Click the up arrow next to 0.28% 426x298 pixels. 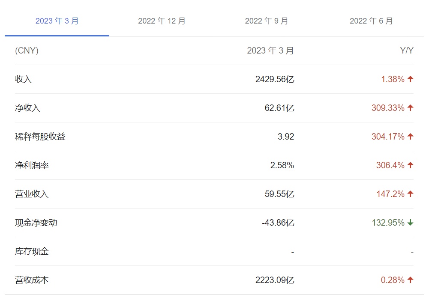pyautogui.click(x=410, y=280)
